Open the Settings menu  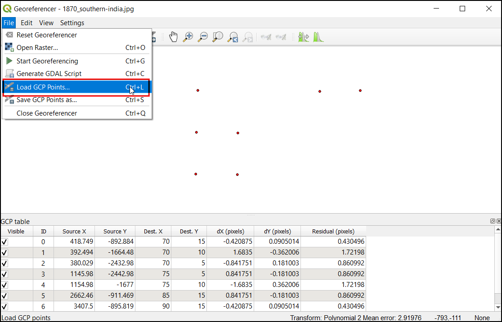pos(72,23)
